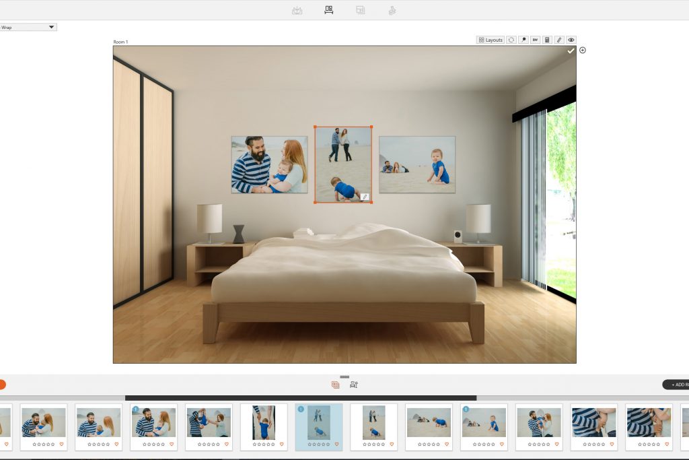Select the orange-outlined center wall canvas
This screenshot has height=460, width=689.
pyautogui.click(x=343, y=164)
